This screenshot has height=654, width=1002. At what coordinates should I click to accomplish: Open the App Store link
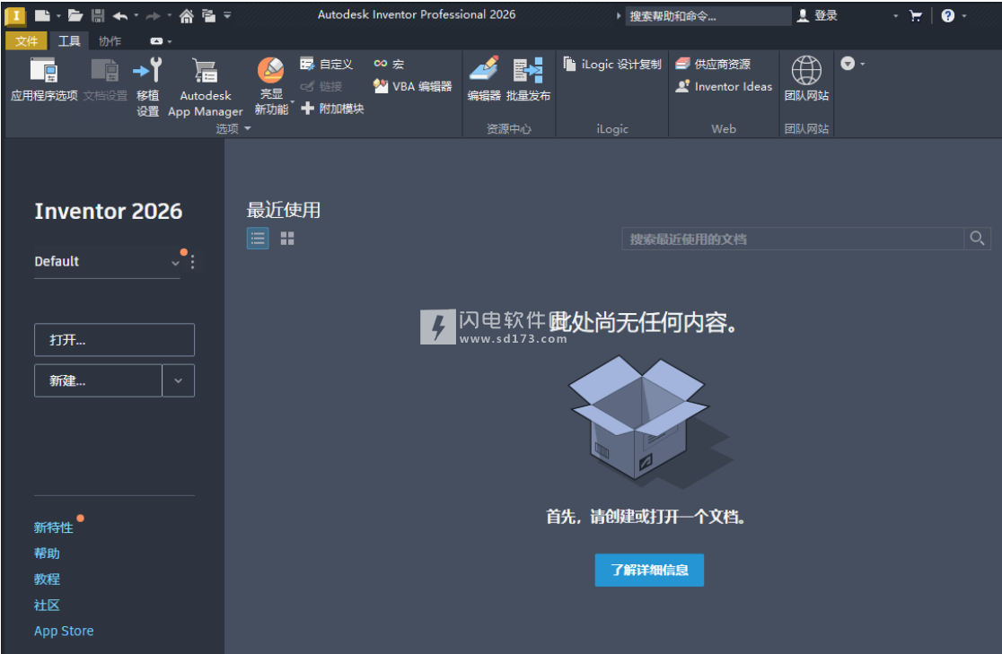pos(64,631)
